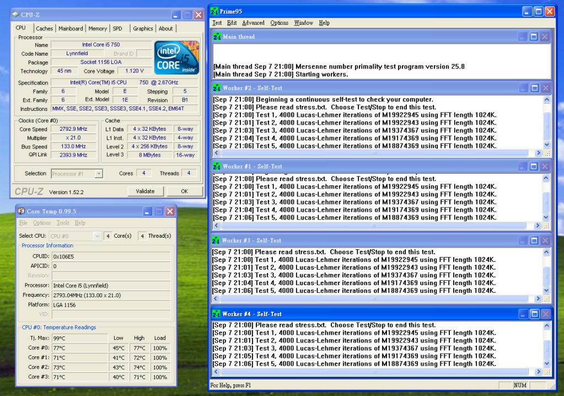Maximize the Main thread window
This screenshot has height=396, width=564.
(534, 37)
